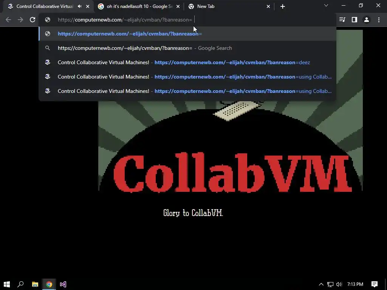Image resolution: width=387 pixels, height=290 pixels.
Task: Click inside the address bar URL text
Action: point(125,20)
